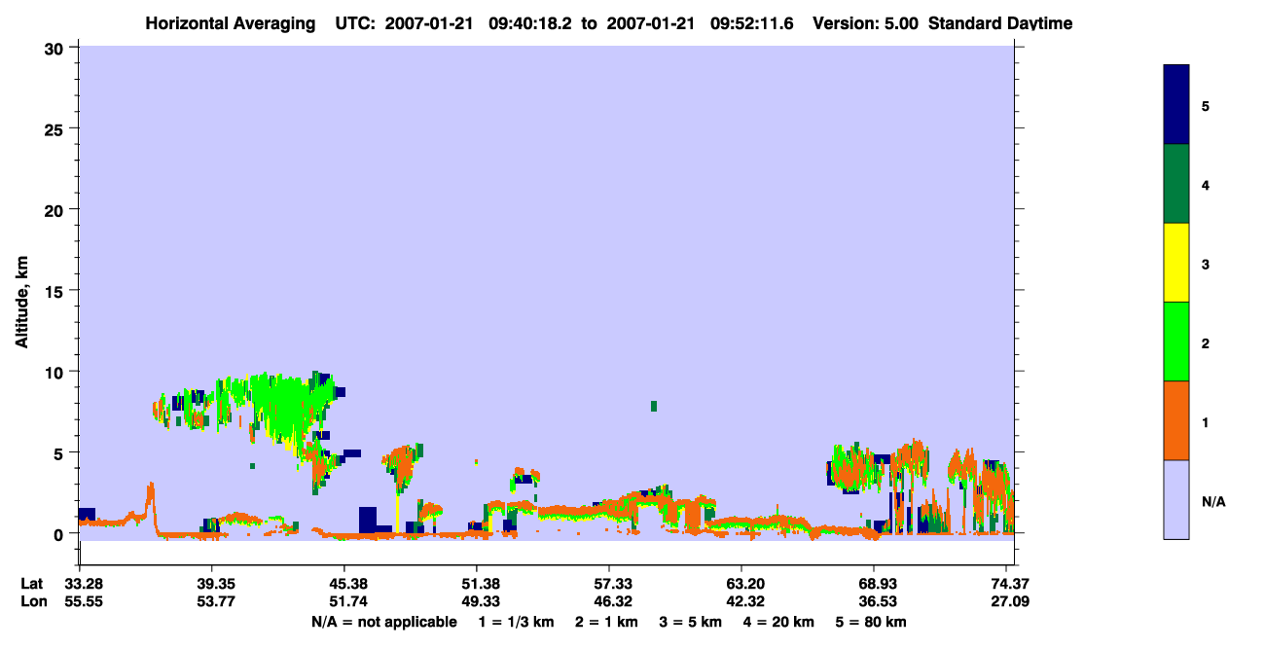This screenshot has height=649, width=1265.
Task: Click the latitude value '33.28'
Action: (85, 584)
